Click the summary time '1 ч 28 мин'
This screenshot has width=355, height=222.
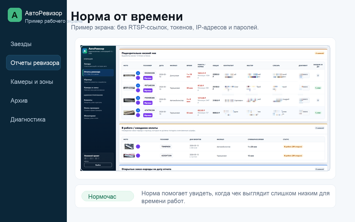point(252,147)
